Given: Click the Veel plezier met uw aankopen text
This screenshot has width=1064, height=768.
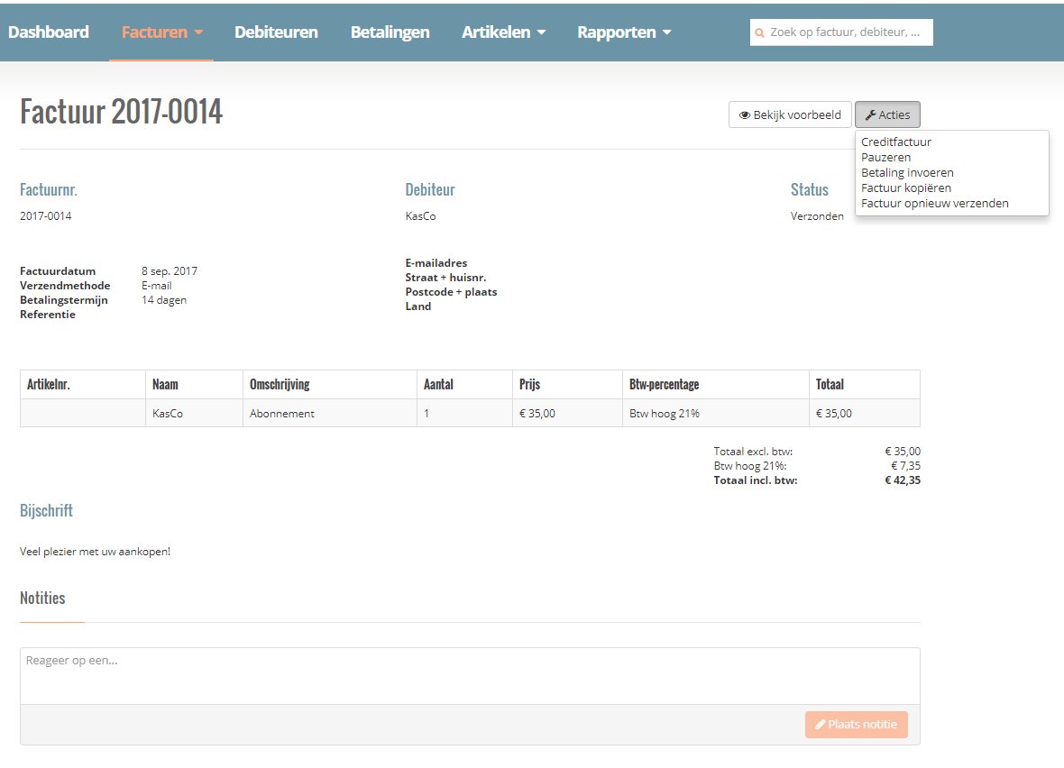Looking at the screenshot, I should [x=95, y=552].
